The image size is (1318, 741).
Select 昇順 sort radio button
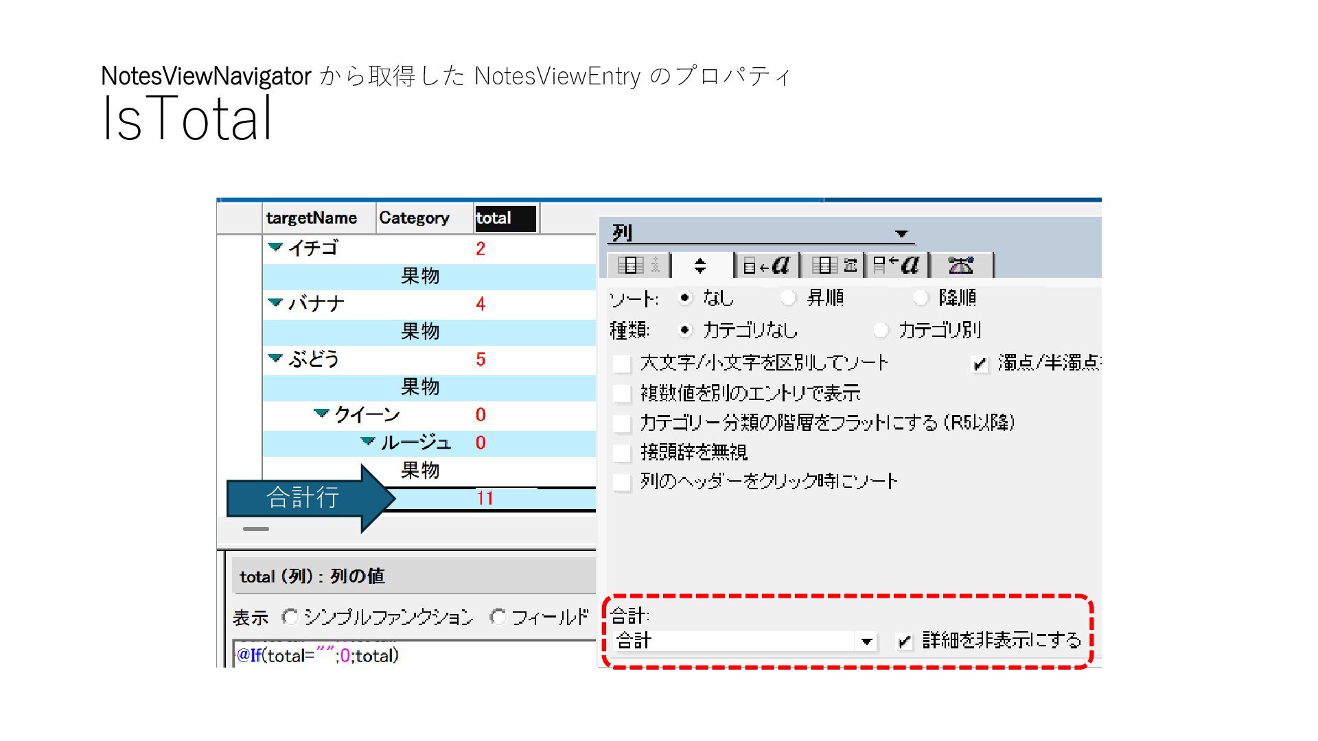click(x=789, y=298)
